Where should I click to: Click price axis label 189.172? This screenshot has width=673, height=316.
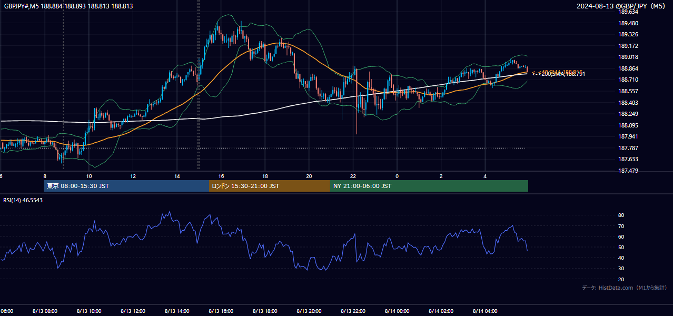[x=628, y=46]
